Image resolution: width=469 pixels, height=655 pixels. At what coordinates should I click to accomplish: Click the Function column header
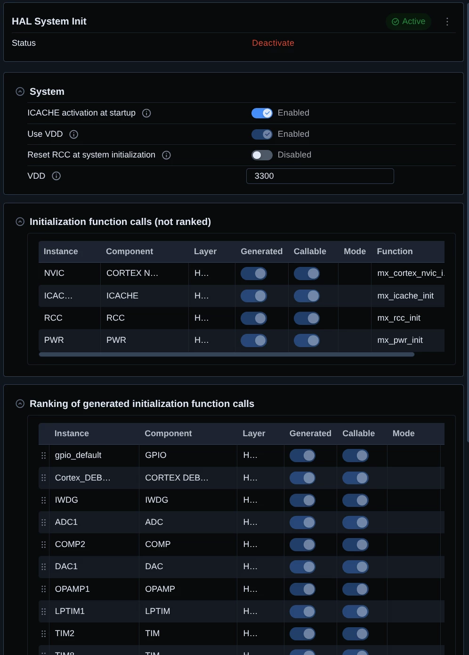395,252
